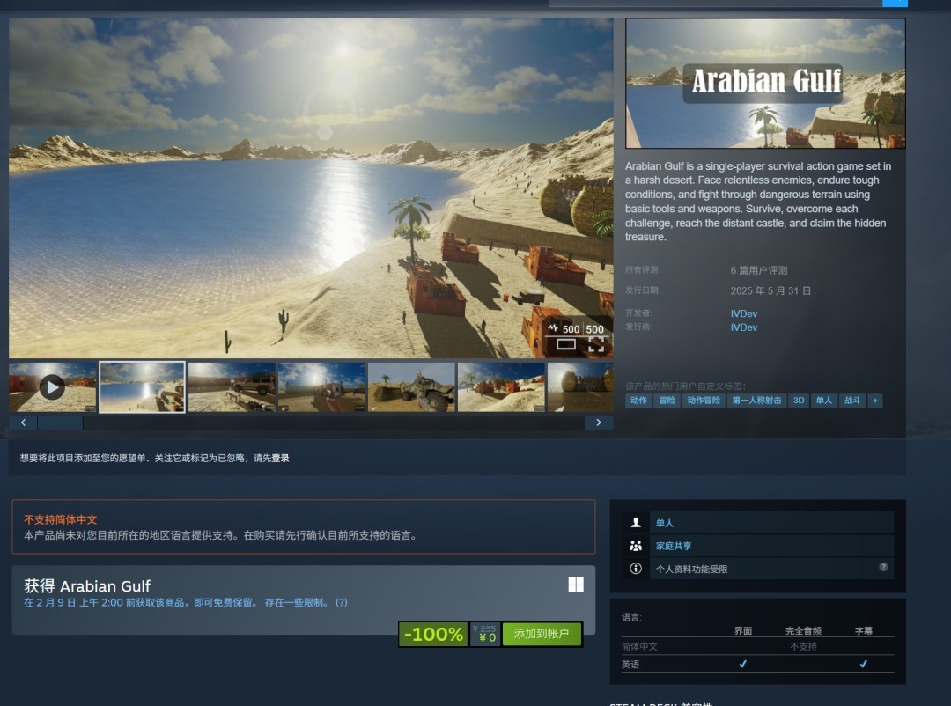This screenshot has height=706, width=951.
Task: Click the question-mark help circle next to 个人资料功能受限
Action: (882, 568)
